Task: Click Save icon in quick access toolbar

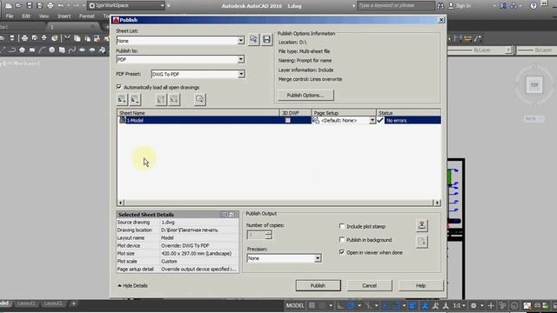Action: (30, 6)
